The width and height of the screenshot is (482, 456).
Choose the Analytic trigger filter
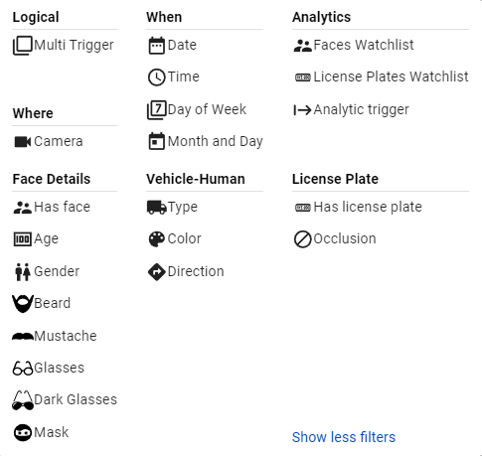351,109
